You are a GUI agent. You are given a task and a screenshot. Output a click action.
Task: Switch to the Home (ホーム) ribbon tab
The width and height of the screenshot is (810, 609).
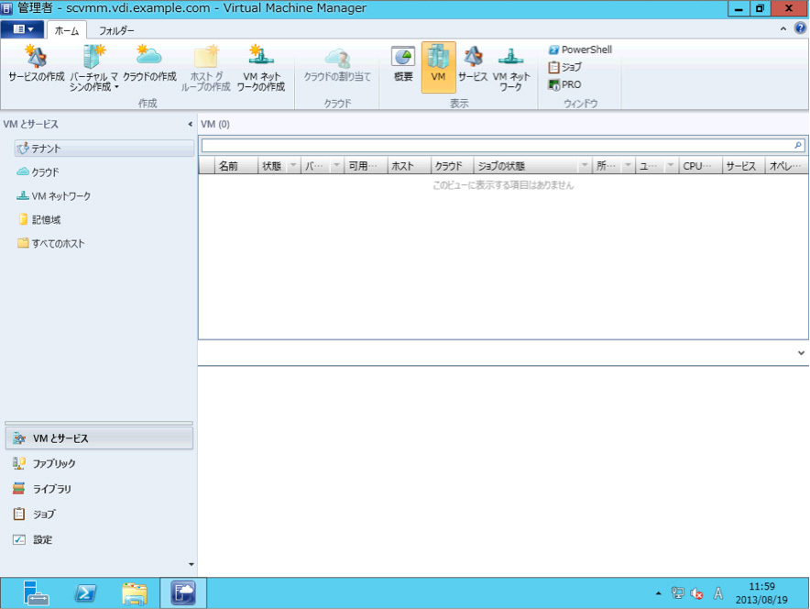click(x=67, y=30)
